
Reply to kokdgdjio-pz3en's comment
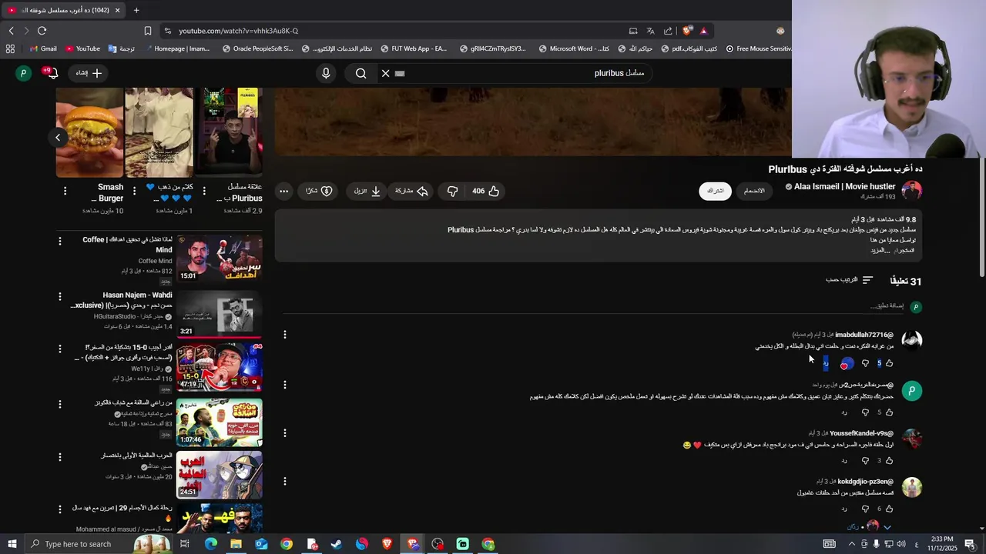click(844, 509)
